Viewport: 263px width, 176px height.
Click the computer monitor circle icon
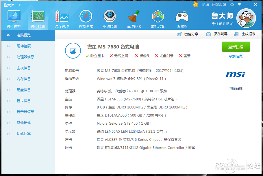(73, 50)
